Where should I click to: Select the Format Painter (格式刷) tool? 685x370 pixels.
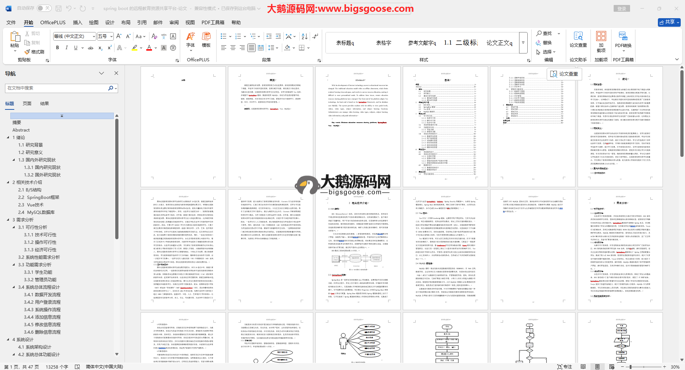click(35, 52)
